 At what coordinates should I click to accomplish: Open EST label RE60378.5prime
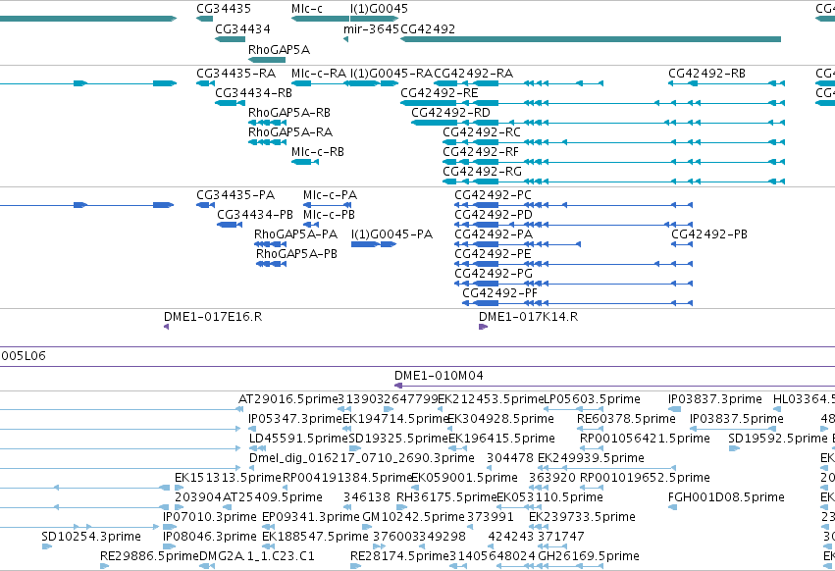626,419
